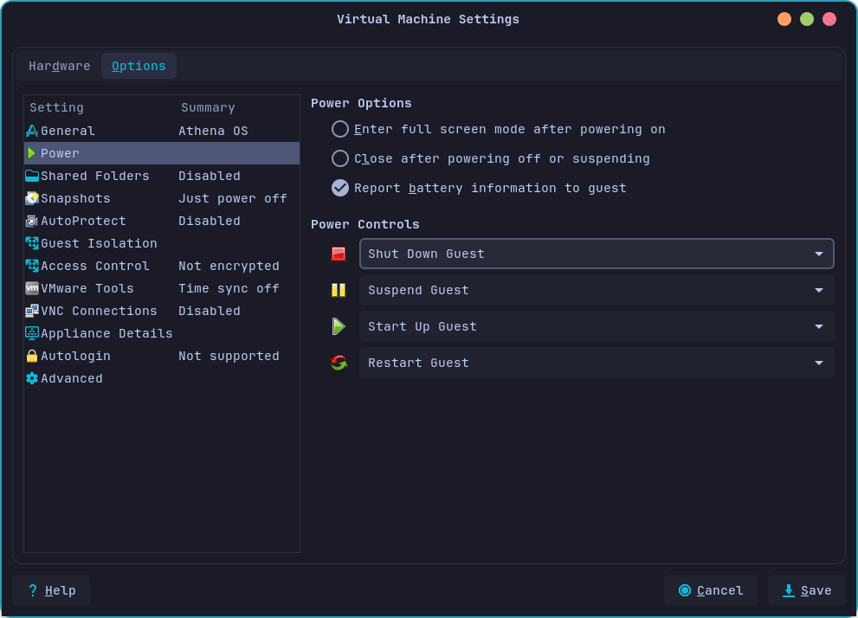This screenshot has width=858, height=618.
Task: Click the green Start Up Guest icon
Action: 339,326
